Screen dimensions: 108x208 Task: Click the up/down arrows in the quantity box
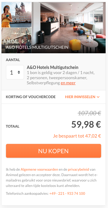(19, 72)
